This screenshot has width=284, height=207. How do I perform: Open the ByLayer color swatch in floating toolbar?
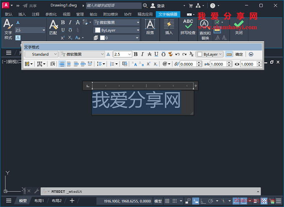pos(210,54)
